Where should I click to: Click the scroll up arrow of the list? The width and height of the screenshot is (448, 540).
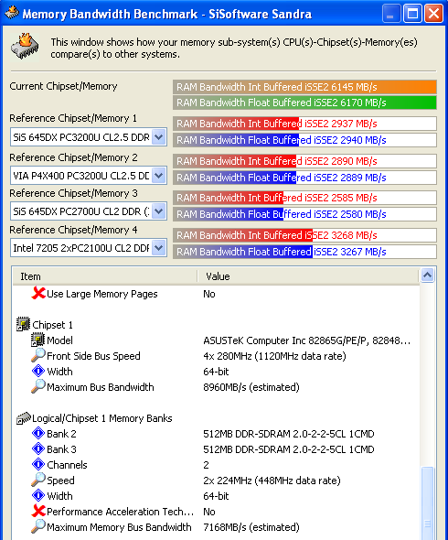click(427, 275)
